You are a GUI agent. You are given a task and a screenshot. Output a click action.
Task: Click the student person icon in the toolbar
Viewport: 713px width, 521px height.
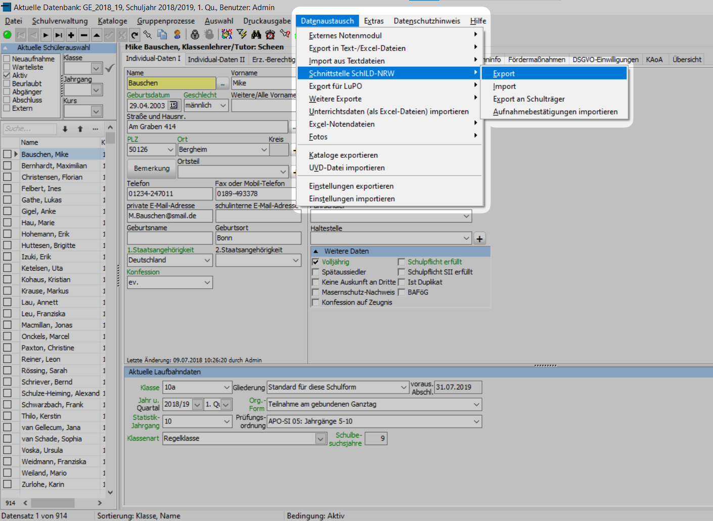178,34
